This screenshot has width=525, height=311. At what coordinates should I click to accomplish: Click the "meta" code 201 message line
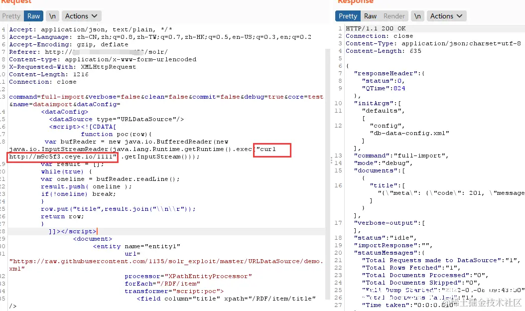[x=451, y=193]
